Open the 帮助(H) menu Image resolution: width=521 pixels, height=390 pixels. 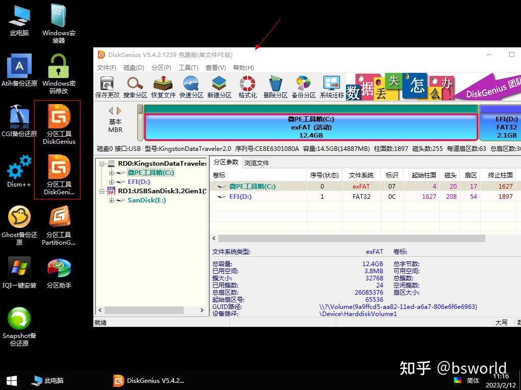pyautogui.click(x=243, y=68)
